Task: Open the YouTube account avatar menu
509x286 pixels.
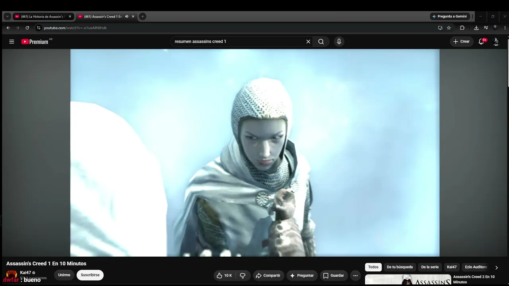Action: 496,42
